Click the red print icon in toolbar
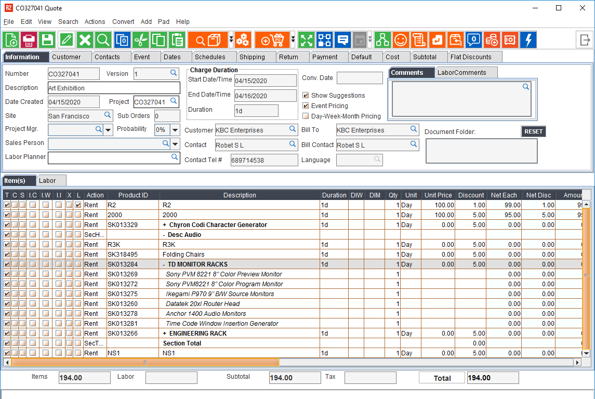Screen dimensions: 595x399 pos(29,40)
